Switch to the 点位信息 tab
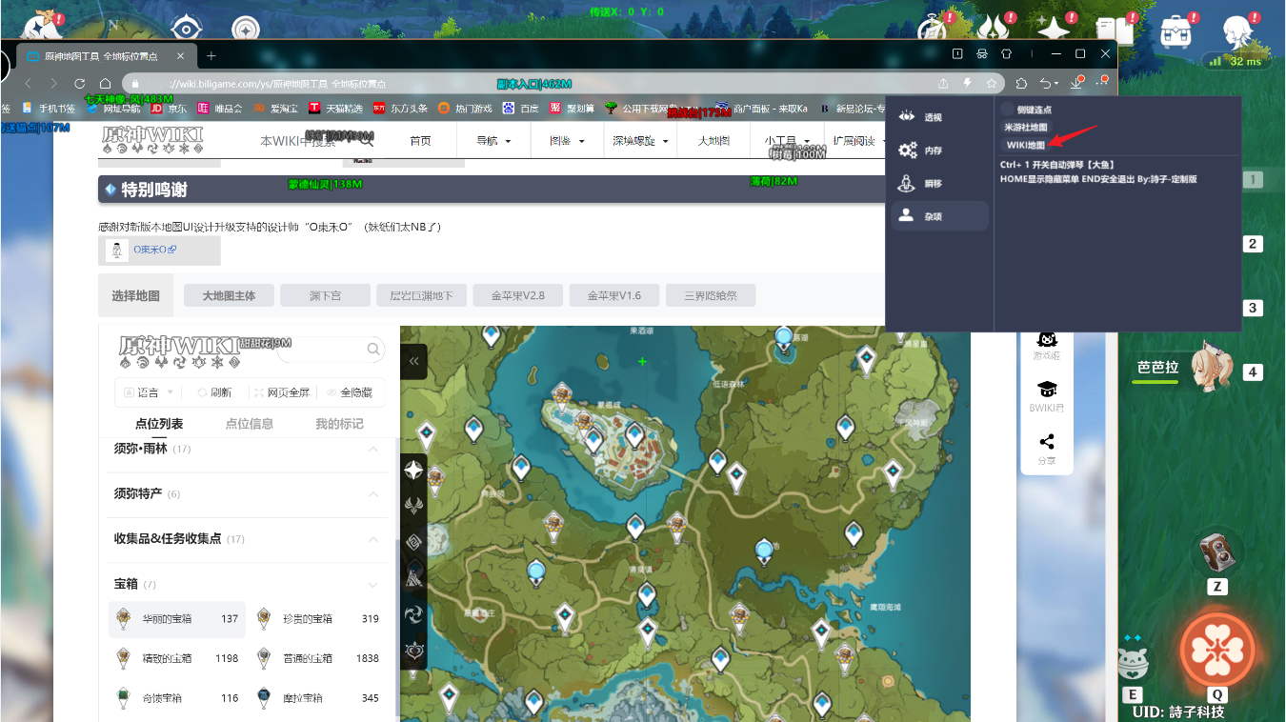The image size is (1286, 722). [x=250, y=424]
